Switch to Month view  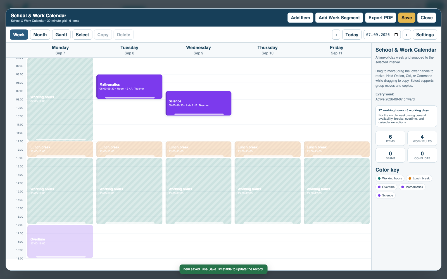click(40, 35)
